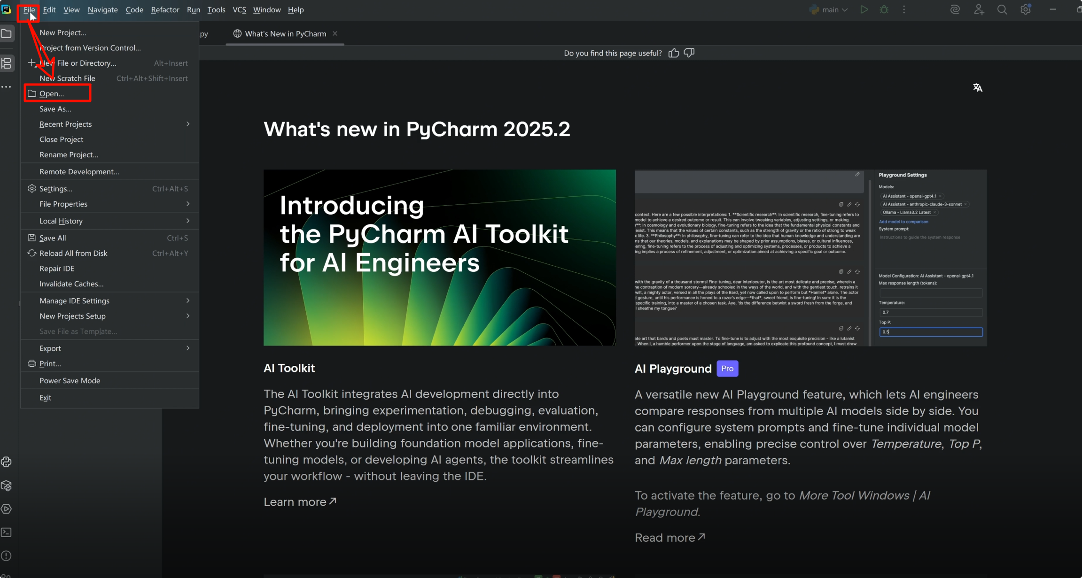Open the Problems sidebar icon
The width and height of the screenshot is (1082, 578).
pos(7,556)
